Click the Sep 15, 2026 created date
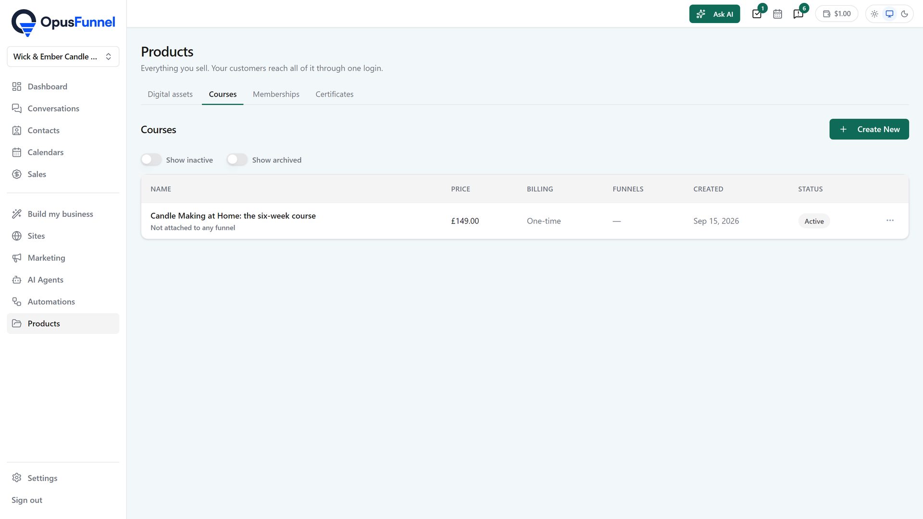The image size is (923, 519). point(716,221)
